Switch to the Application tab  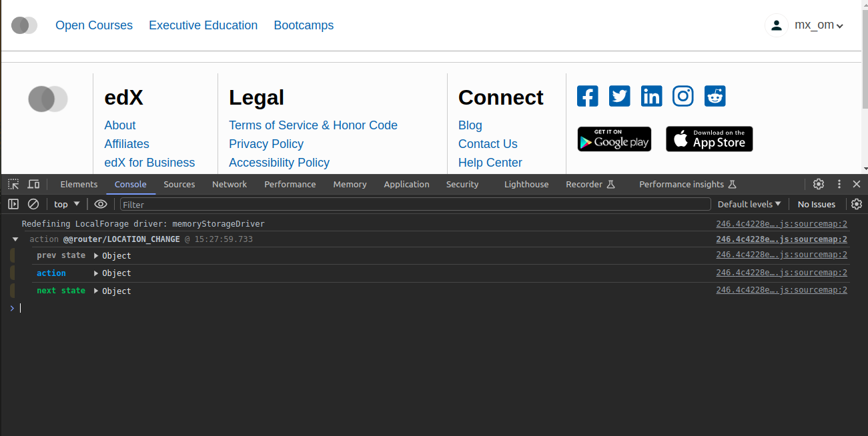pos(407,184)
